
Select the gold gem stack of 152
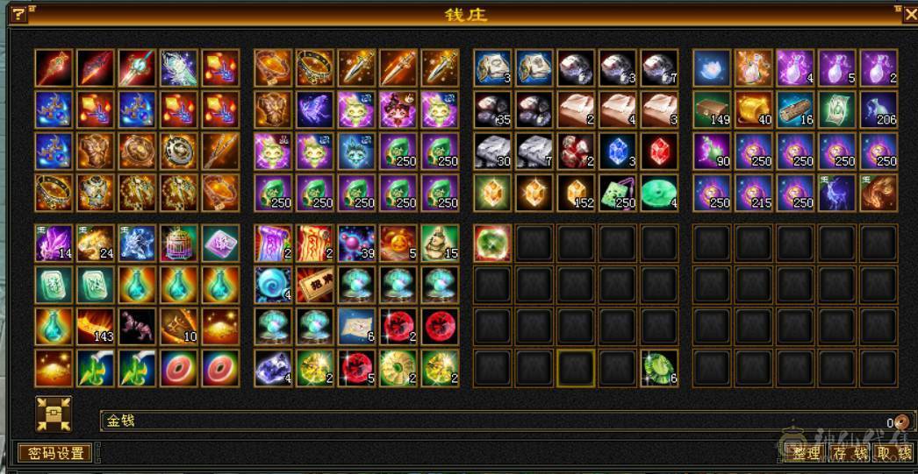pyautogui.click(x=576, y=193)
